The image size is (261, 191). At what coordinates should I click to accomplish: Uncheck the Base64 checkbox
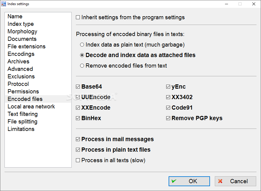[78, 87]
